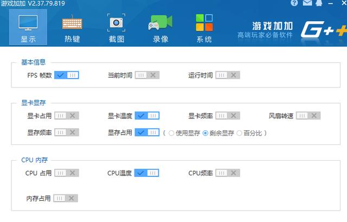
Task: Select the 剩余显存 radio option
Action: [x=205, y=133]
